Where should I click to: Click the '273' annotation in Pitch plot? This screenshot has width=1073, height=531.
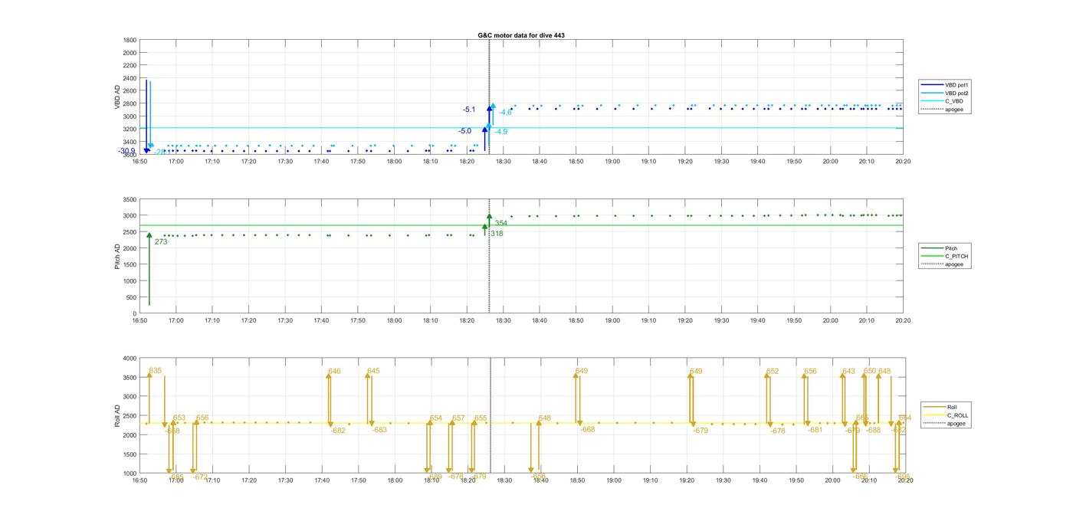[161, 242]
